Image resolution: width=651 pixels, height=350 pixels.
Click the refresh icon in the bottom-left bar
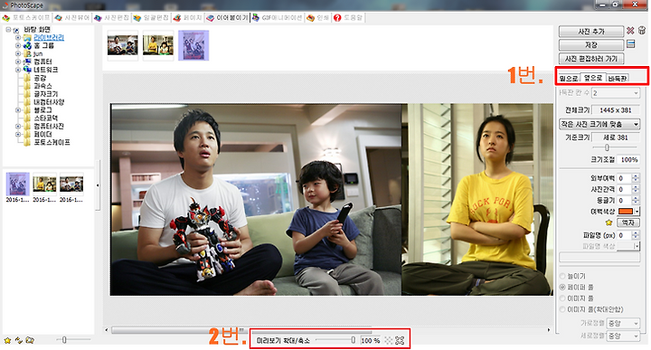click(19, 340)
